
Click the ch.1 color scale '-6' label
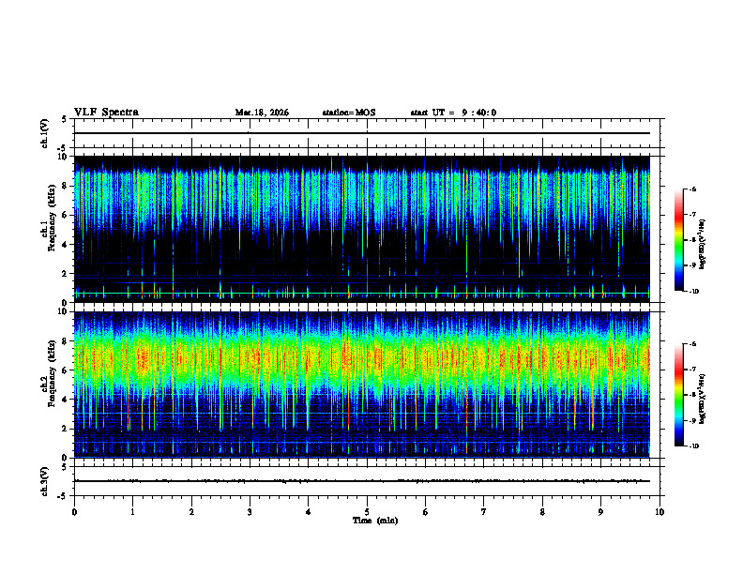point(692,189)
